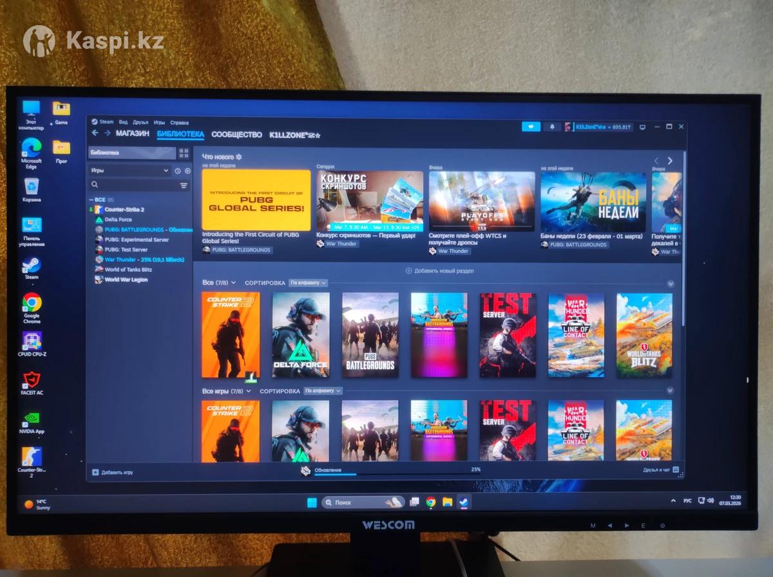Click the ready-to-play filter icon
The image size is (773, 577).
pos(187,170)
